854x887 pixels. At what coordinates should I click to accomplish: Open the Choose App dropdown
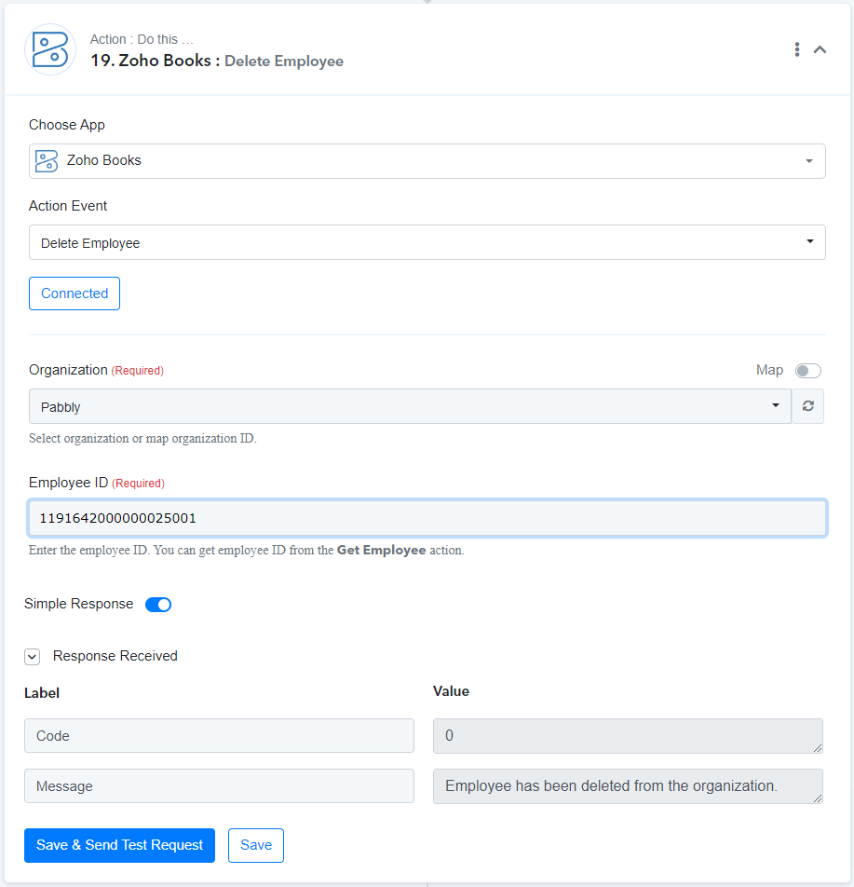click(x=427, y=161)
